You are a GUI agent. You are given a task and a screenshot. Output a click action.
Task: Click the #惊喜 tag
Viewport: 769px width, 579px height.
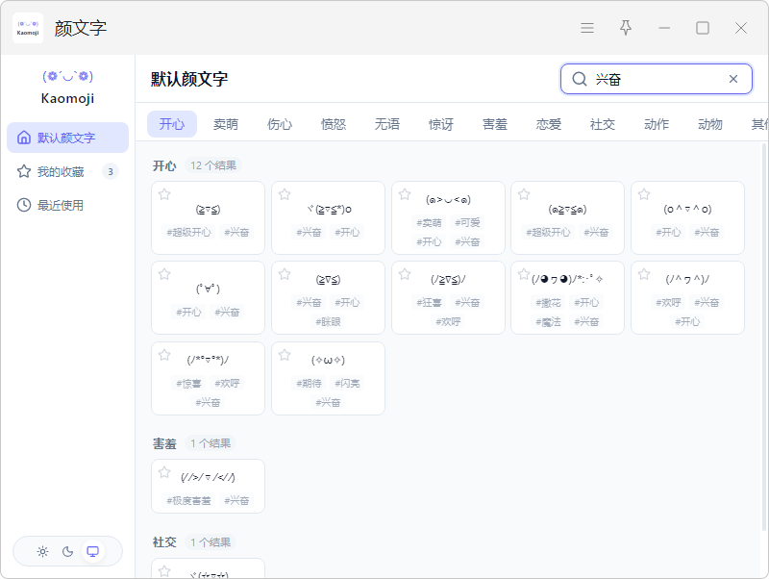(x=188, y=383)
